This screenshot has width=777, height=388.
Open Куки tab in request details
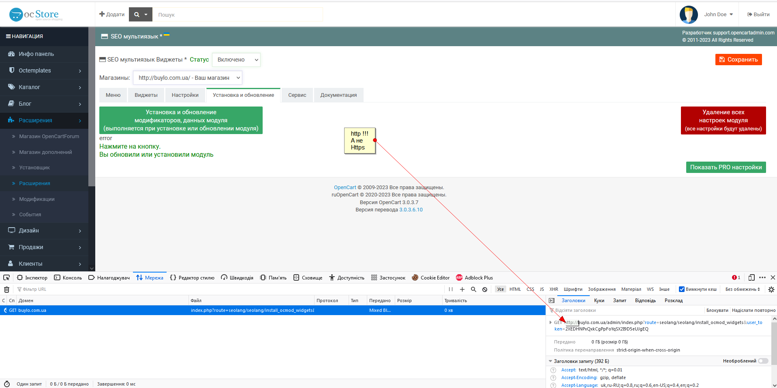point(599,301)
